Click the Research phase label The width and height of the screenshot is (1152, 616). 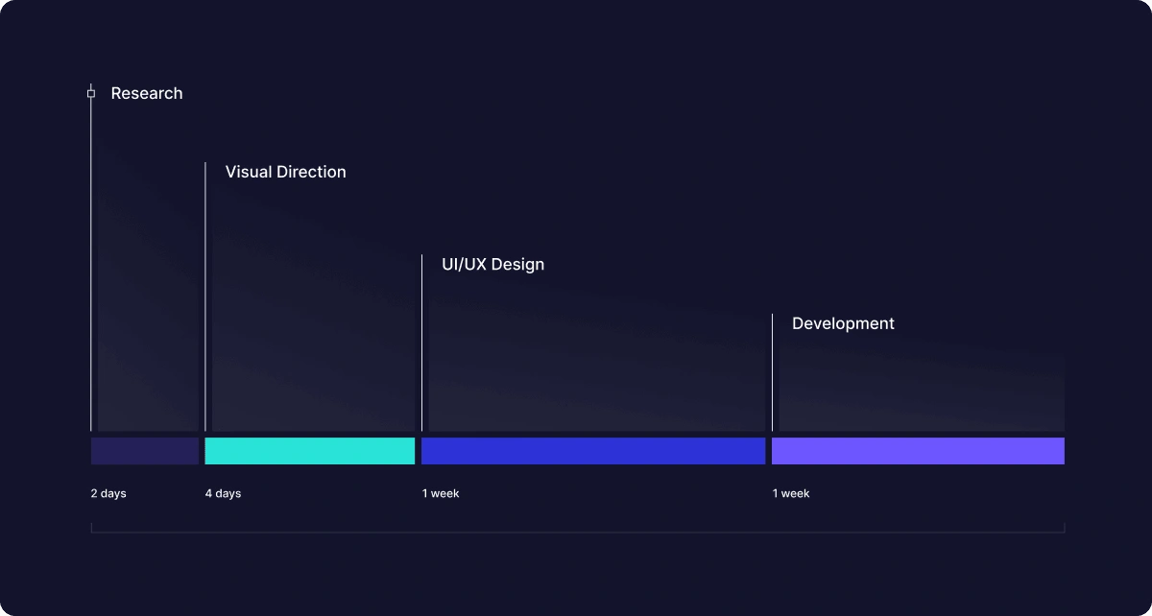click(147, 93)
